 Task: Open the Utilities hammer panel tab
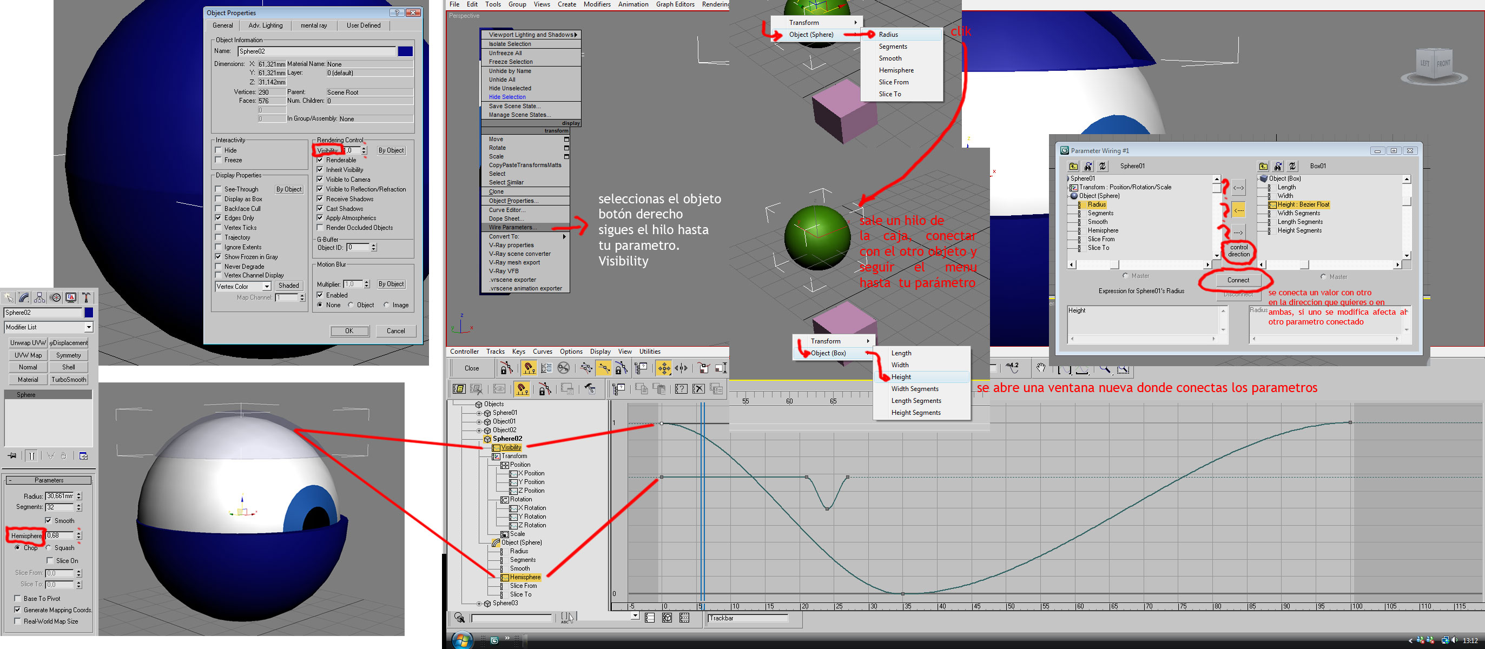coord(87,297)
